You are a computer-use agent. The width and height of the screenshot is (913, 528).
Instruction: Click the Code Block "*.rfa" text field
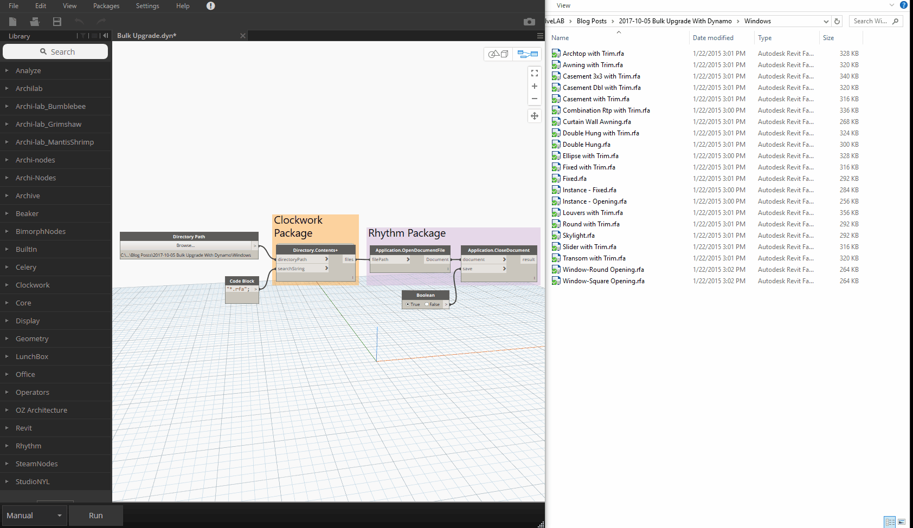(x=239, y=289)
